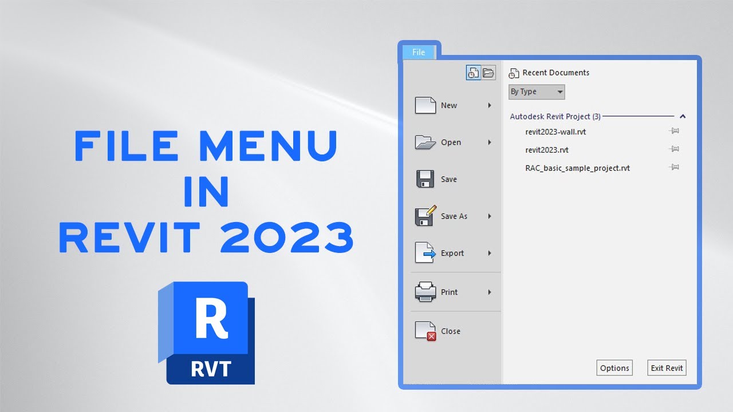
Task: Open recent file RAC_basic_sample_project.rvt
Action: 577,168
